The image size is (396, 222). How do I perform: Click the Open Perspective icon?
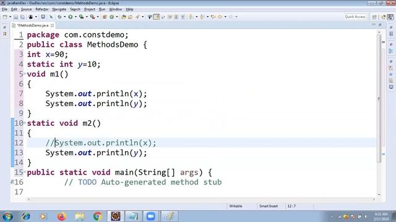(374, 17)
